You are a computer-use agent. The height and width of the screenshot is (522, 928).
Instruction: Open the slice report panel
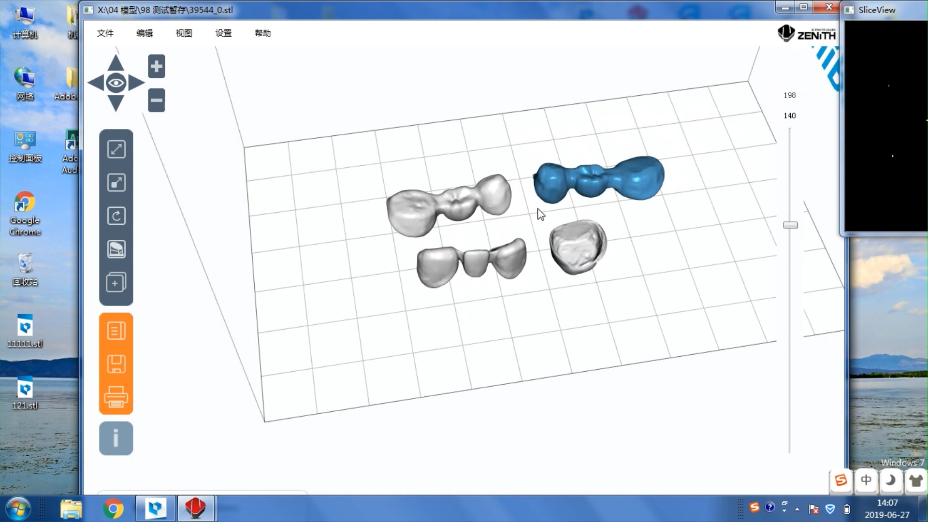point(116,330)
